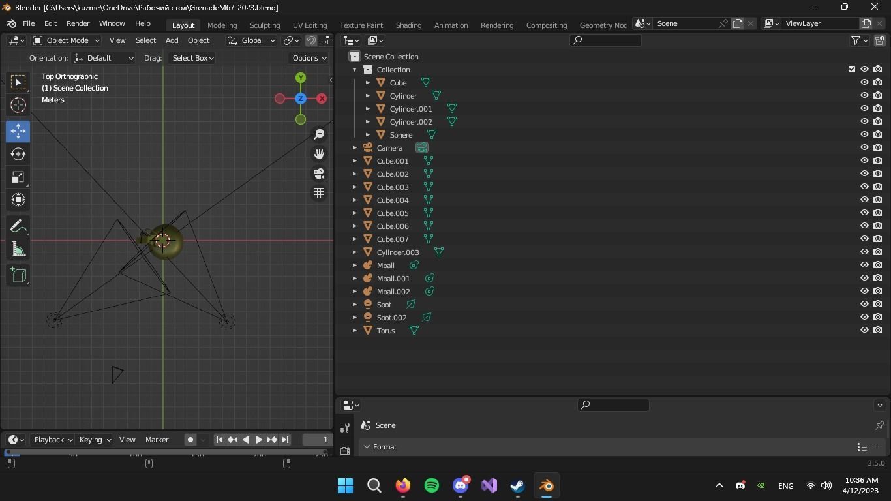Expand the Camera tree item
This screenshot has height=501, width=891.
(355, 148)
